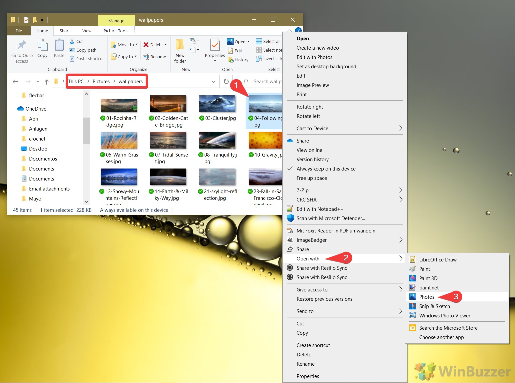Toggle Always keep on this device

pos(326,169)
